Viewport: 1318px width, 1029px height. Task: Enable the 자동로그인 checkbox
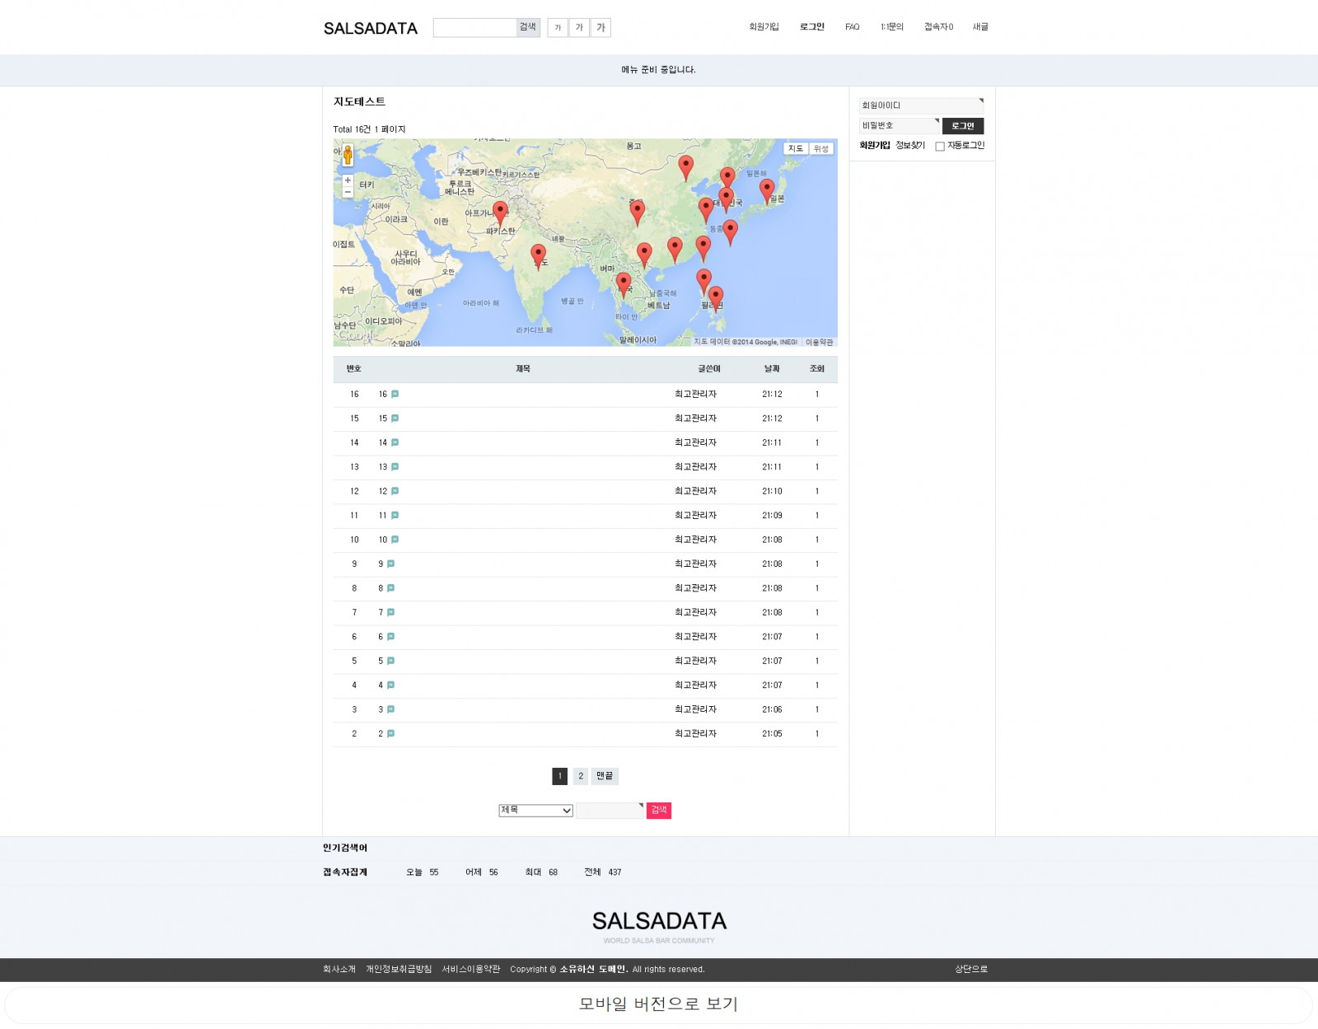(x=940, y=147)
